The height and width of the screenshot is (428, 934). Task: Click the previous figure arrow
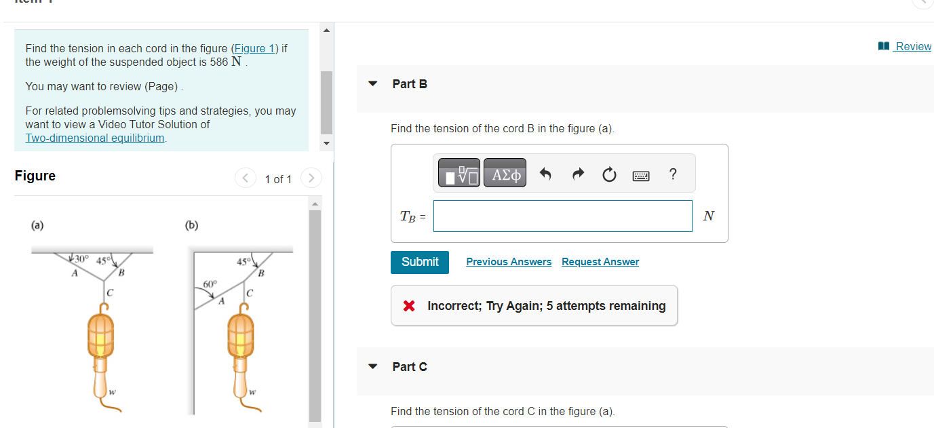(x=245, y=178)
